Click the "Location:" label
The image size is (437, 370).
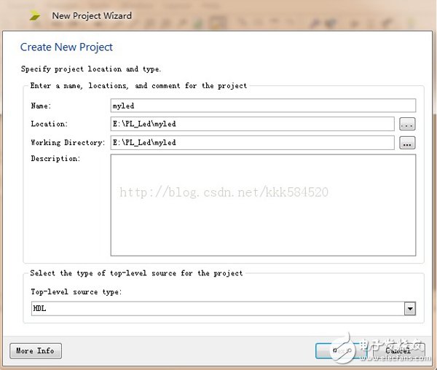pyautogui.click(x=49, y=125)
